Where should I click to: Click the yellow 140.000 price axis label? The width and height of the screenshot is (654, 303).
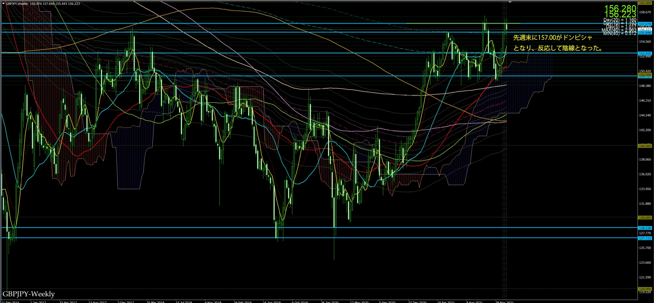[x=645, y=146]
